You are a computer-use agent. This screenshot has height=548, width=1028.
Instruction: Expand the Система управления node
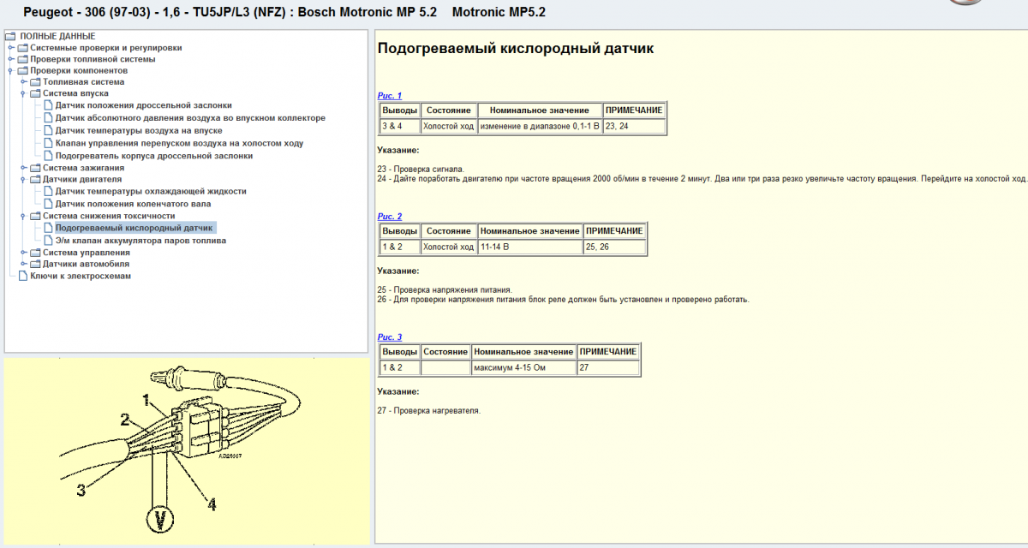(x=24, y=253)
